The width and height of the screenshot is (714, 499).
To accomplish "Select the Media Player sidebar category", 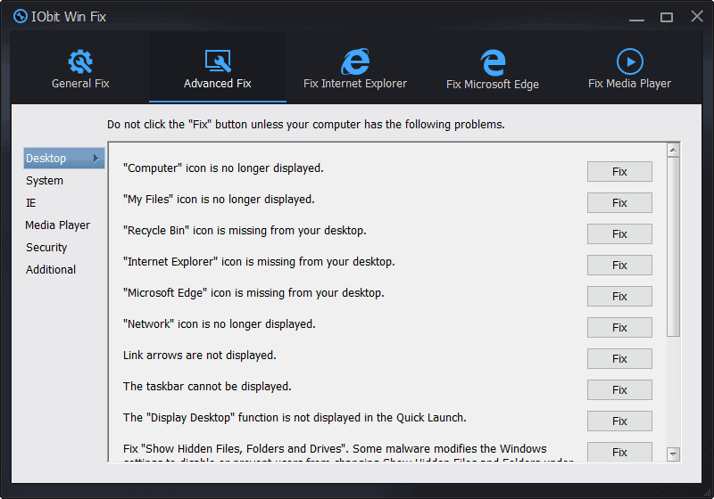I will pyautogui.click(x=57, y=225).
